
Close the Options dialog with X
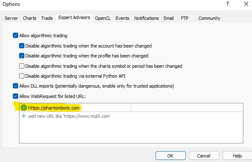coord(246,4)
